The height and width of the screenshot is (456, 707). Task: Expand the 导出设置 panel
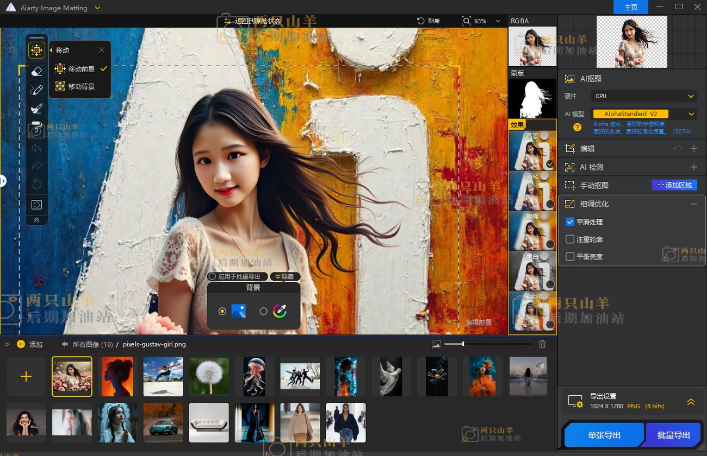click(x=691, y=402)
